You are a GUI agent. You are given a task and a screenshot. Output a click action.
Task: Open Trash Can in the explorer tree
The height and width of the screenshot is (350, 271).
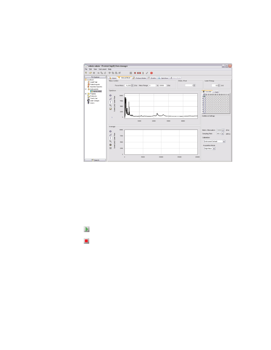click(x=94, y=98)
